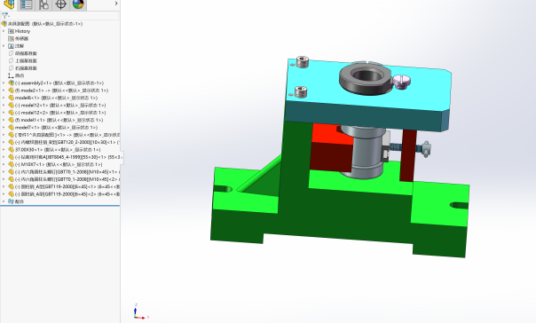Select the annotations 'A' folder icon
The height and width of the screenshot is (323, 536).
(x=11, y=46)
